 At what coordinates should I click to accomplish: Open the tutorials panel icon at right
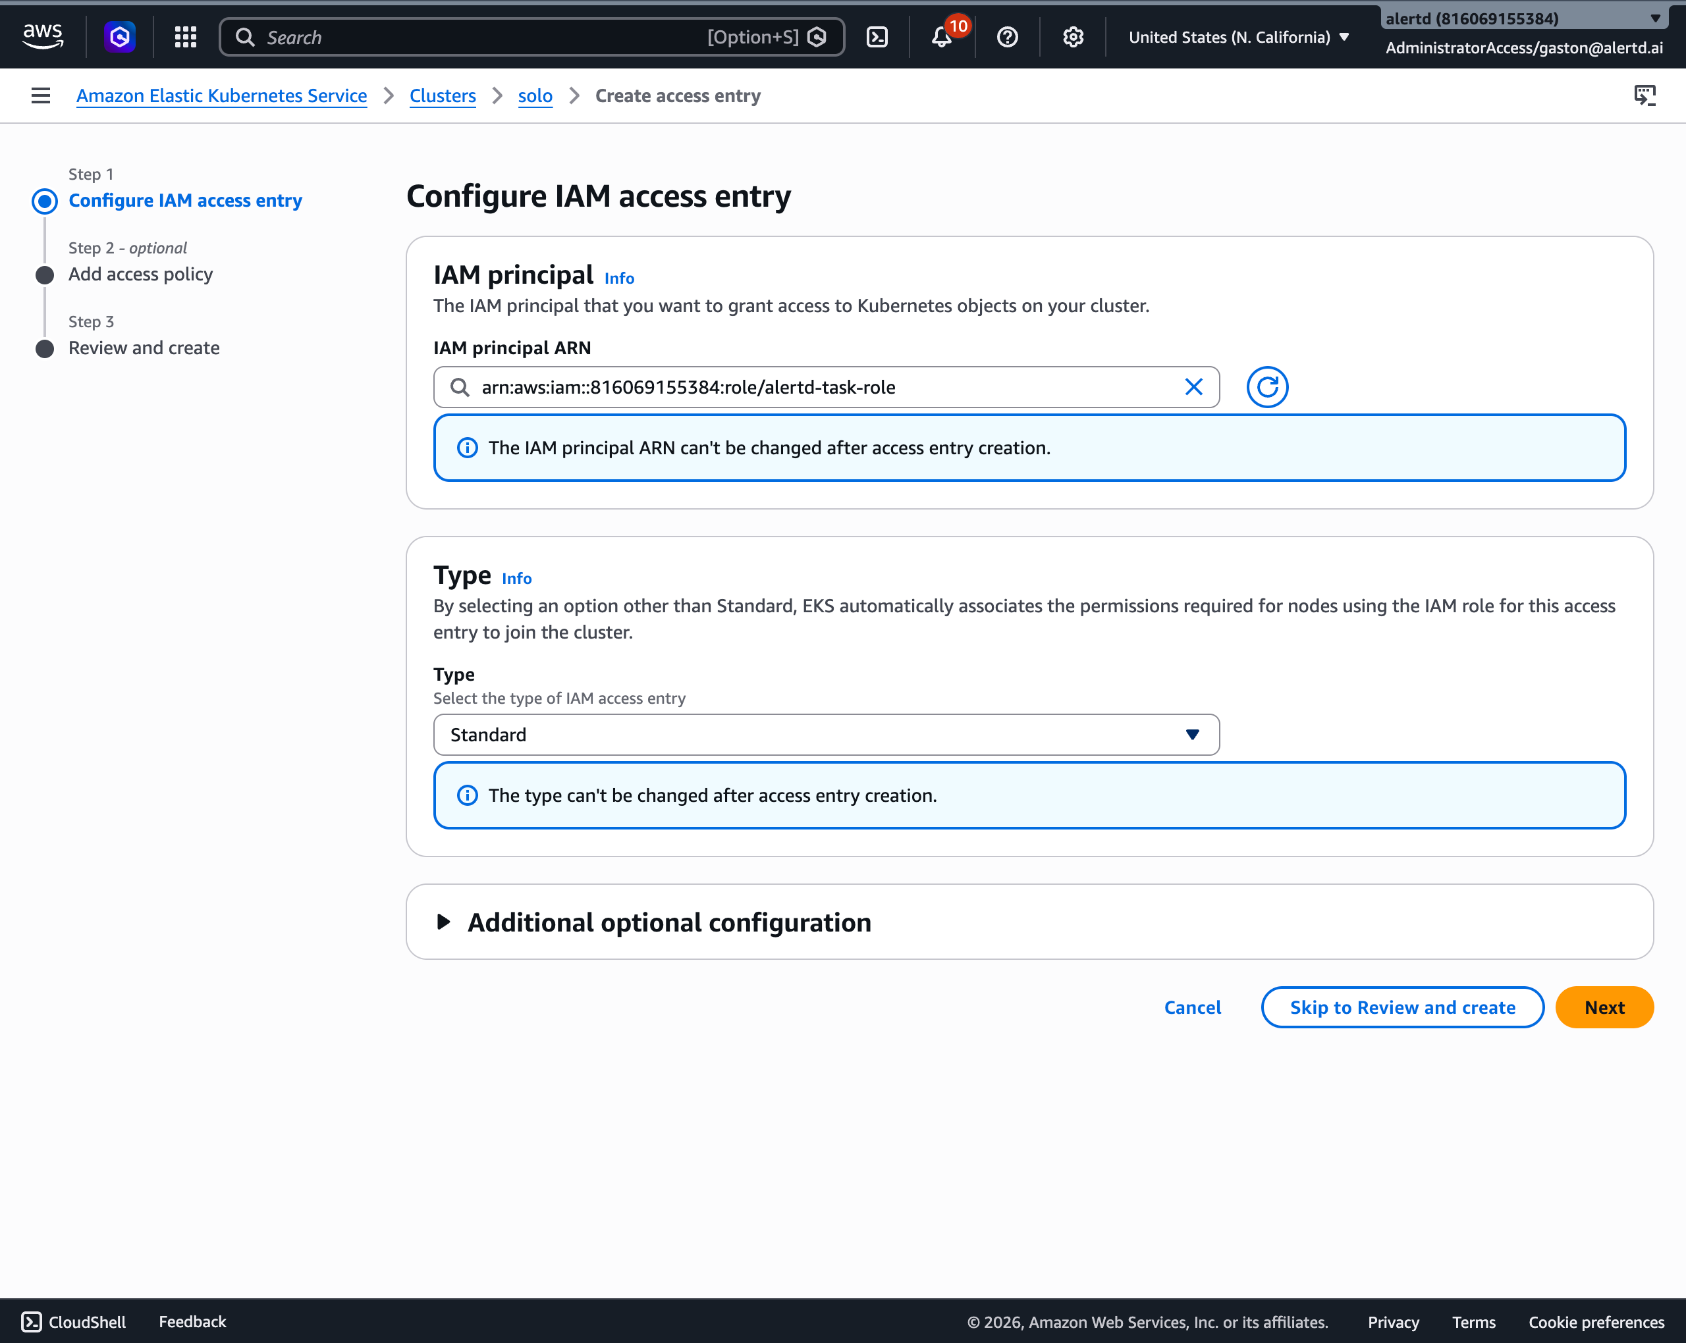click(x=1645, y=95)
